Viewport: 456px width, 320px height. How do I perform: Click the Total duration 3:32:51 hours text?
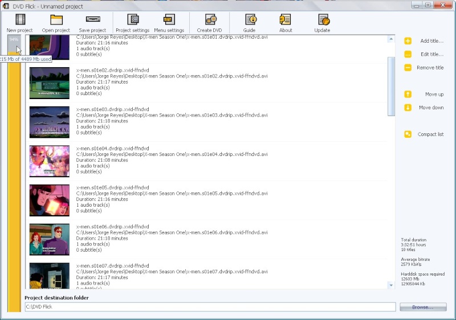pos(414,244)
